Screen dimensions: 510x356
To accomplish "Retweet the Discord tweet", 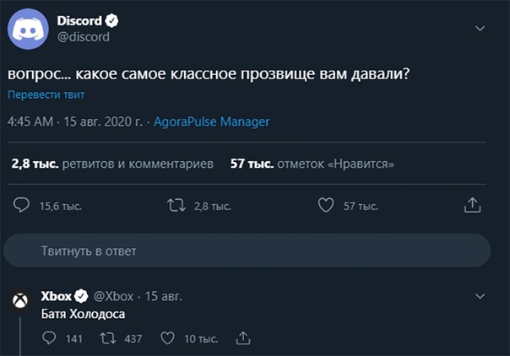I will click(x=176, y=205).
